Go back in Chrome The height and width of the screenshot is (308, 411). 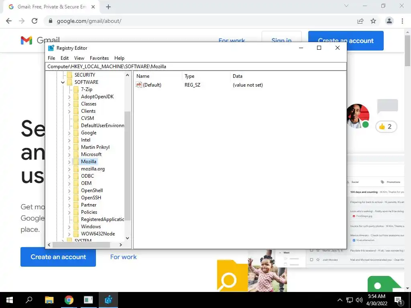[9, 21]
